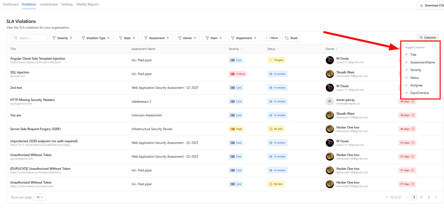This screenshot has height=210, width=444.
Task: Open the Rows per page dropdown
Action: tap(40, 197)
